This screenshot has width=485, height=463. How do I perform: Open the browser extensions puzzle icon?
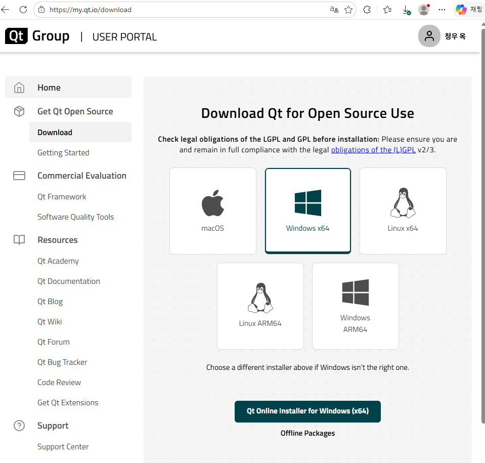click(x=367, y=10)
